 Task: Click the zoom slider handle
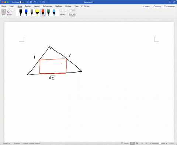coord(160,143)
